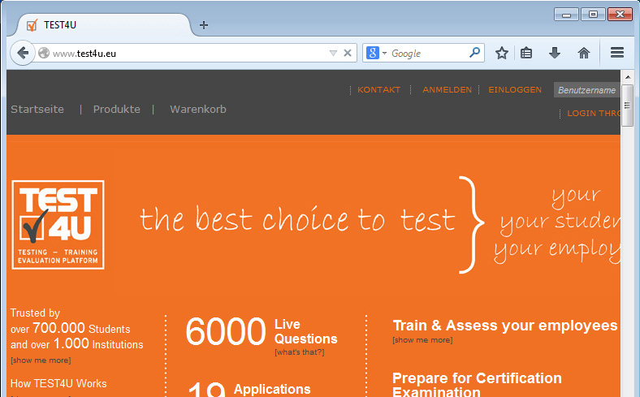Click the TEST4U tab favicon

click(32, 25)
